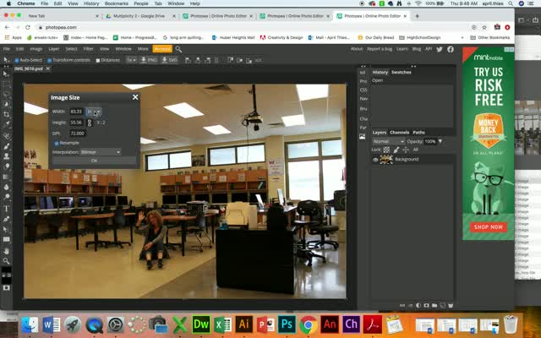Select the Zoom tool in toolbox
The image size is (541, 338).
pyautogui.click(x=6, y=261)
